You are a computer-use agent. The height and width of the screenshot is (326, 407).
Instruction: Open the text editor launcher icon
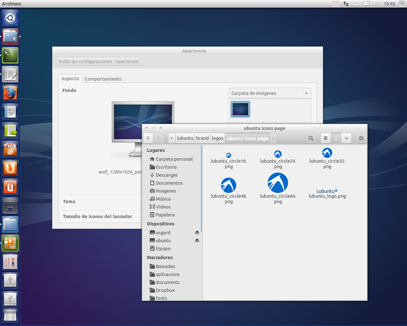coord(10,74)
